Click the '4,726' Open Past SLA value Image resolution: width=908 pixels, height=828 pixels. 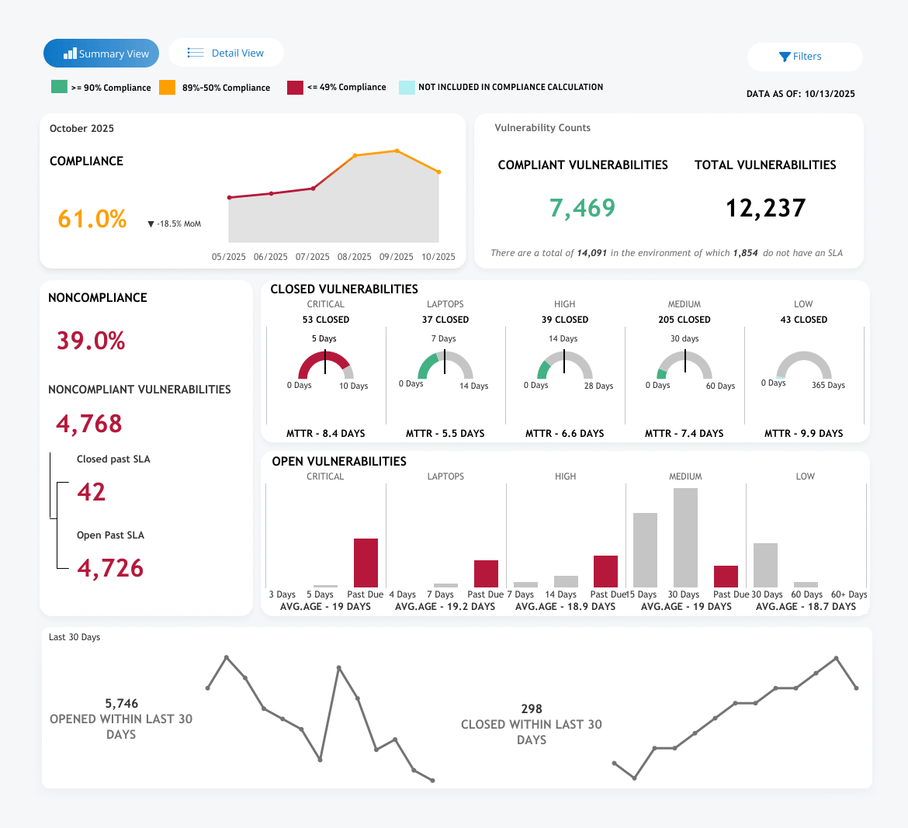[x=110, y=568]
